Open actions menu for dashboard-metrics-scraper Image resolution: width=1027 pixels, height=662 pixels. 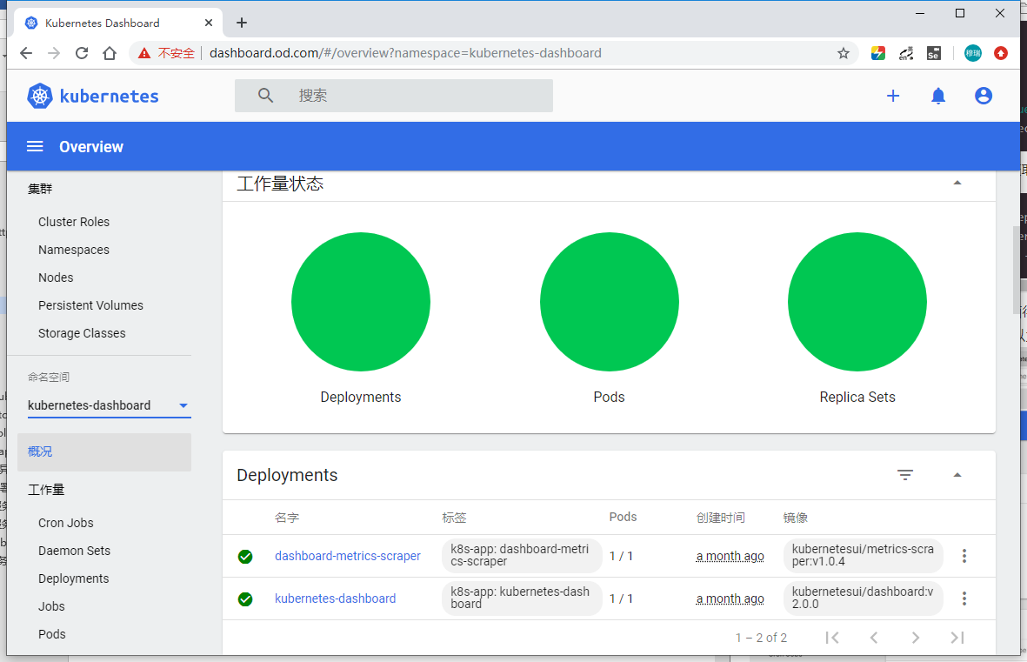964,556
